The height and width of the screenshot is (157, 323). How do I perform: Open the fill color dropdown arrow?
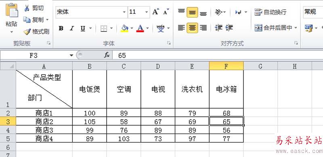[x=132, y=28]
